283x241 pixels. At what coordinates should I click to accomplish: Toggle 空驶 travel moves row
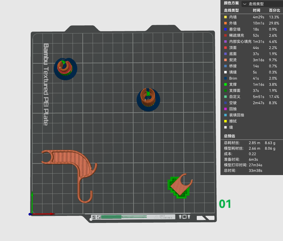pos(252,103)
